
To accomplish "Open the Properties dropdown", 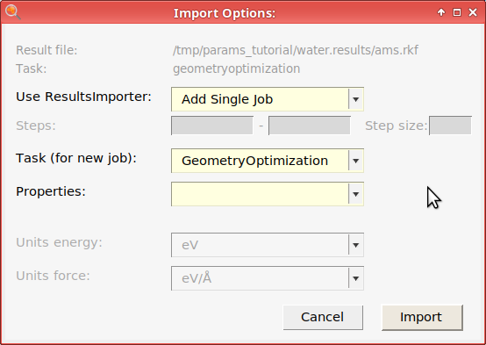I will [268, 194].
